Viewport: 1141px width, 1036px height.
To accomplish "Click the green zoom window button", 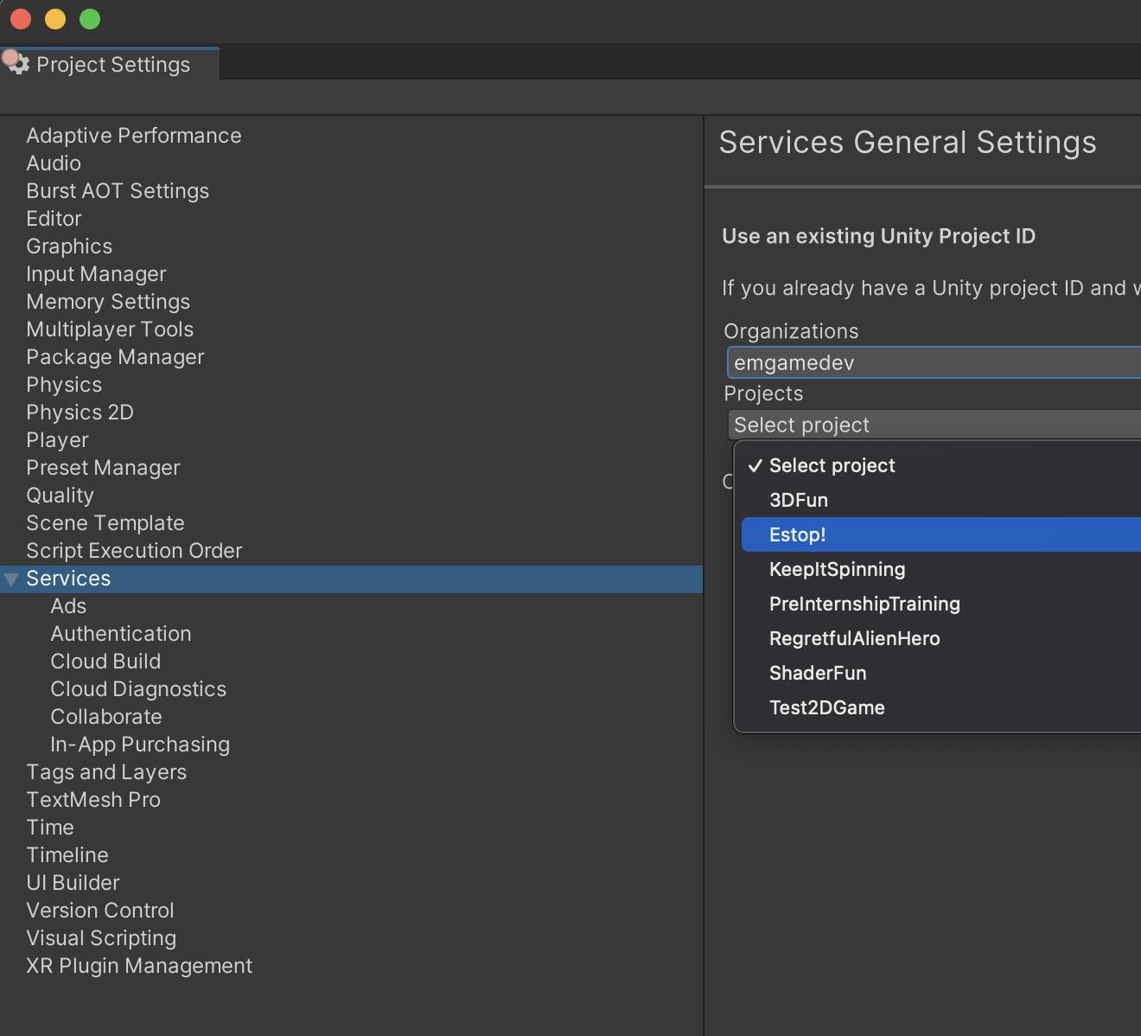I will (90, 19).
